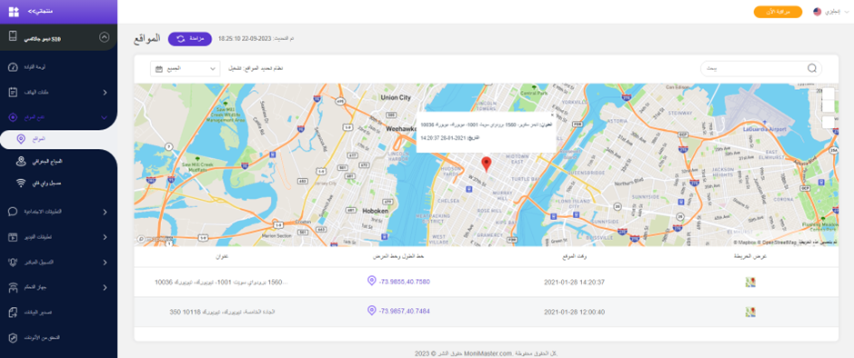Click the Geofence icon in the sidebar
The image size is (854, 358).
tap(21, 161)
